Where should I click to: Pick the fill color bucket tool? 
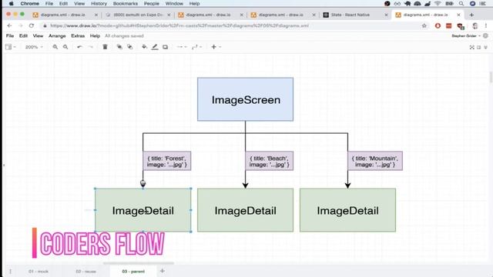[x=144, y=47]
